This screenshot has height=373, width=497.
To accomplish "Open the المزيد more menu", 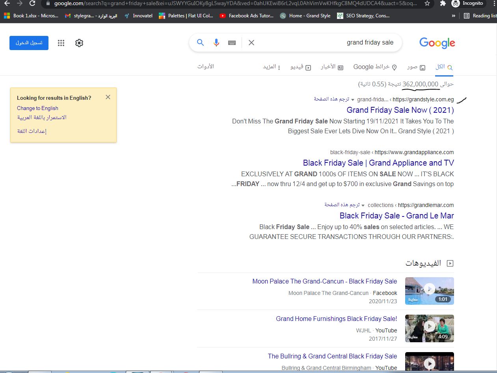I will tap(272, 67).
